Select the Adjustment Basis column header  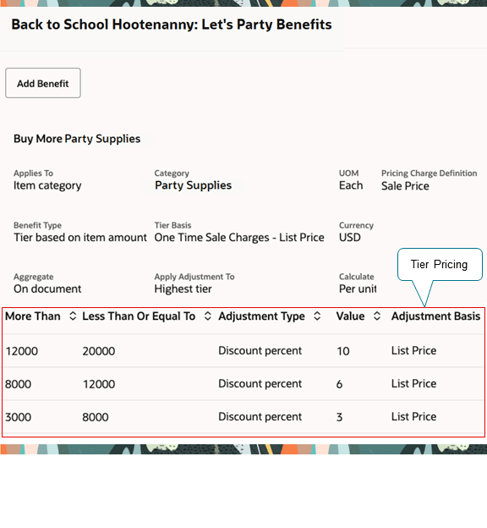(435, 316)
